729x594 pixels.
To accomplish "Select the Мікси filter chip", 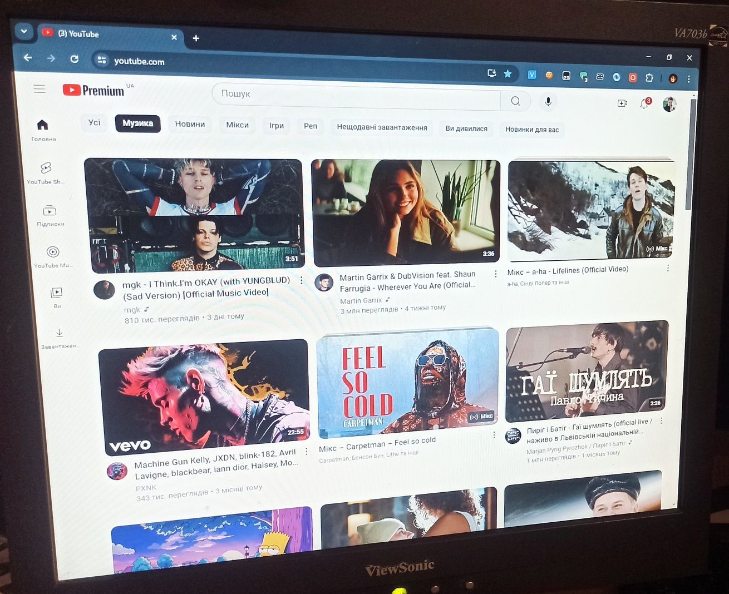I will [237, 125].
